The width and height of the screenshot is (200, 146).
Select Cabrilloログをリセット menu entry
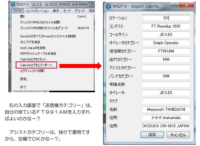(x=53, y=59)
